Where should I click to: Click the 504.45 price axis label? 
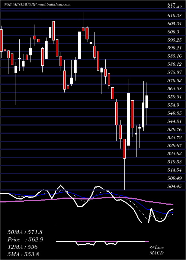pos(174,186)
